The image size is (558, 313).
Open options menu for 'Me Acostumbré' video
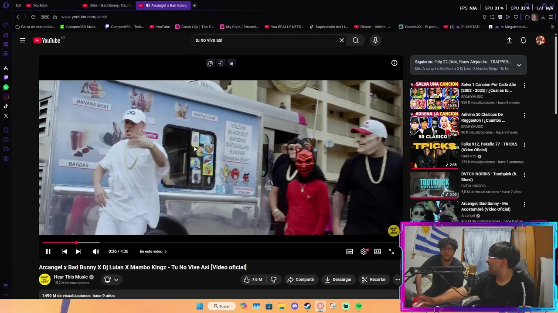(524, 204)
